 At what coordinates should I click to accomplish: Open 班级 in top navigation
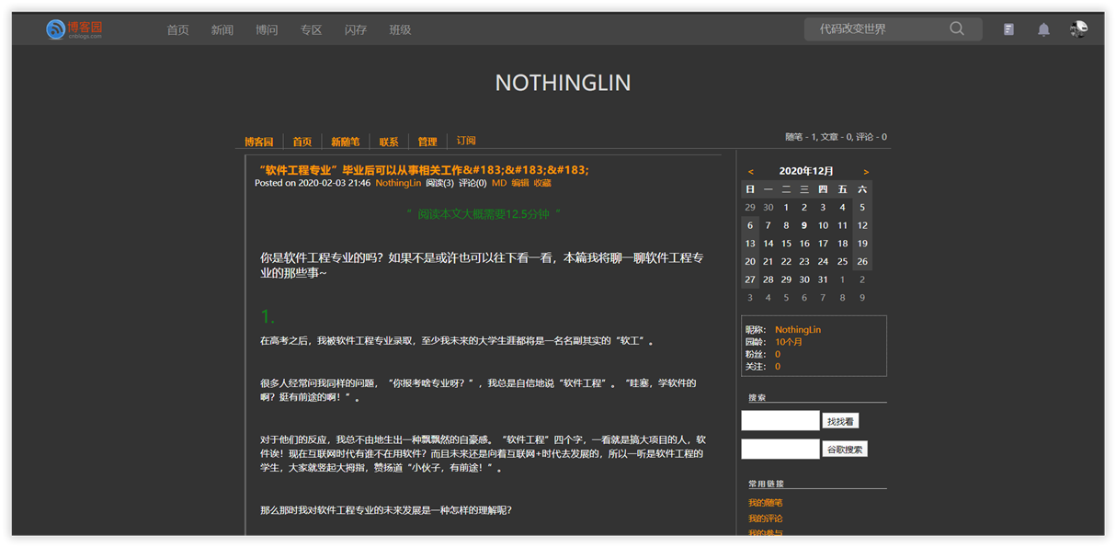click(400, 29)
